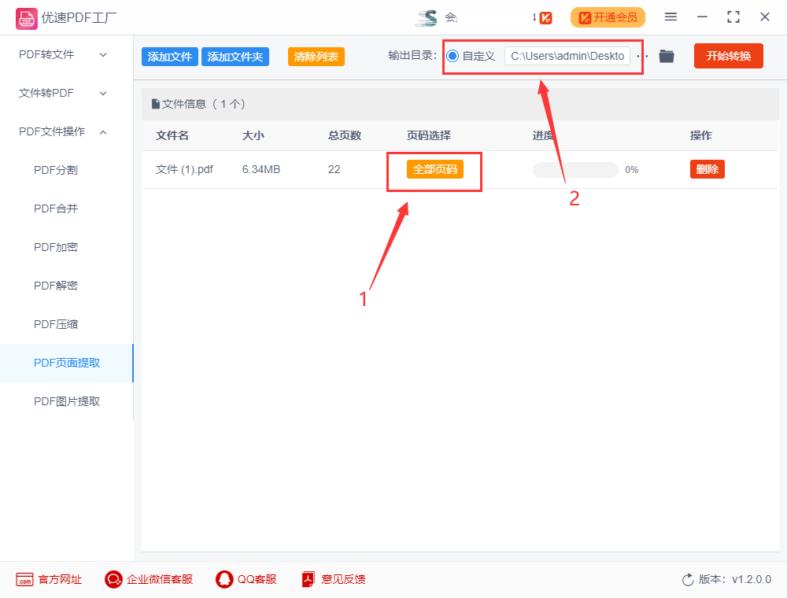787x598 pixels.
Task: Click the user avatar icon in title bar
Action: (427, 17)
